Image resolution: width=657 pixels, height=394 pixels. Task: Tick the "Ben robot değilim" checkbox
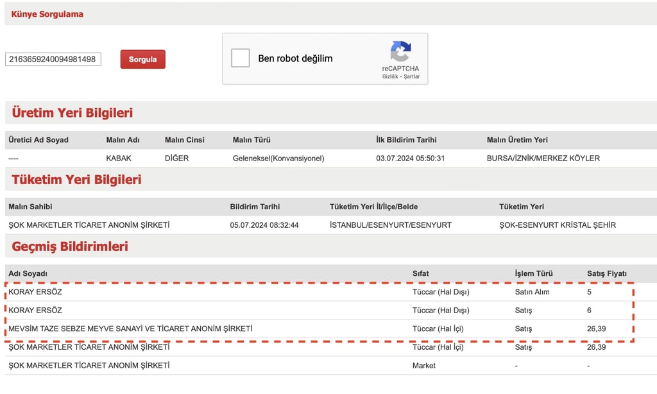[241, 58]
